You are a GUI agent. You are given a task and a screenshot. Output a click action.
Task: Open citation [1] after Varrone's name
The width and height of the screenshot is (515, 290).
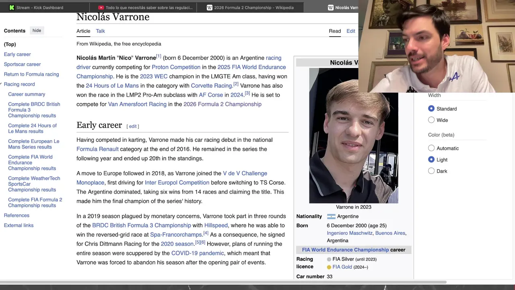(159, 56)
